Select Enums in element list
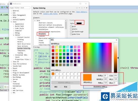Image resolution: width=138 pixels, height=101 pixels. click(41, 41)
